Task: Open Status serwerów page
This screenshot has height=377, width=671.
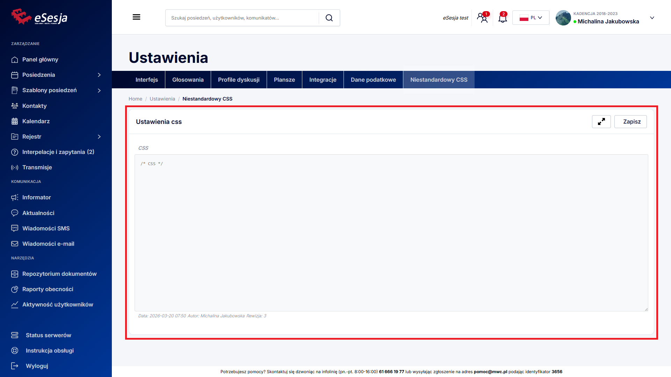Action: (x=48, y=335)
